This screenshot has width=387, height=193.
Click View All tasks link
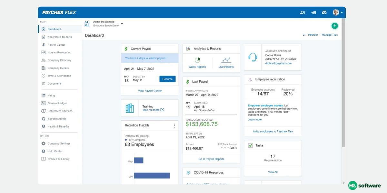[x=273, y=172]
